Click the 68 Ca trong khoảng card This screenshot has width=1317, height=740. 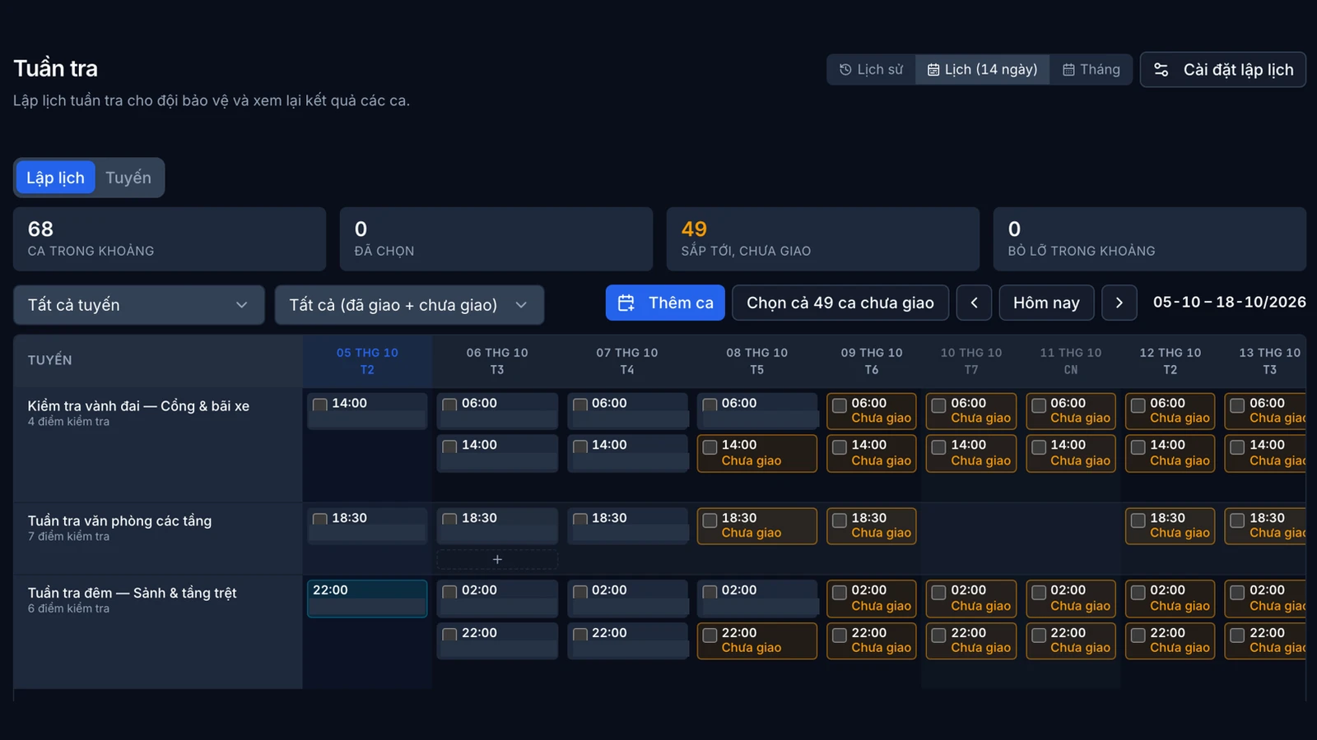[x=170, y=239]
